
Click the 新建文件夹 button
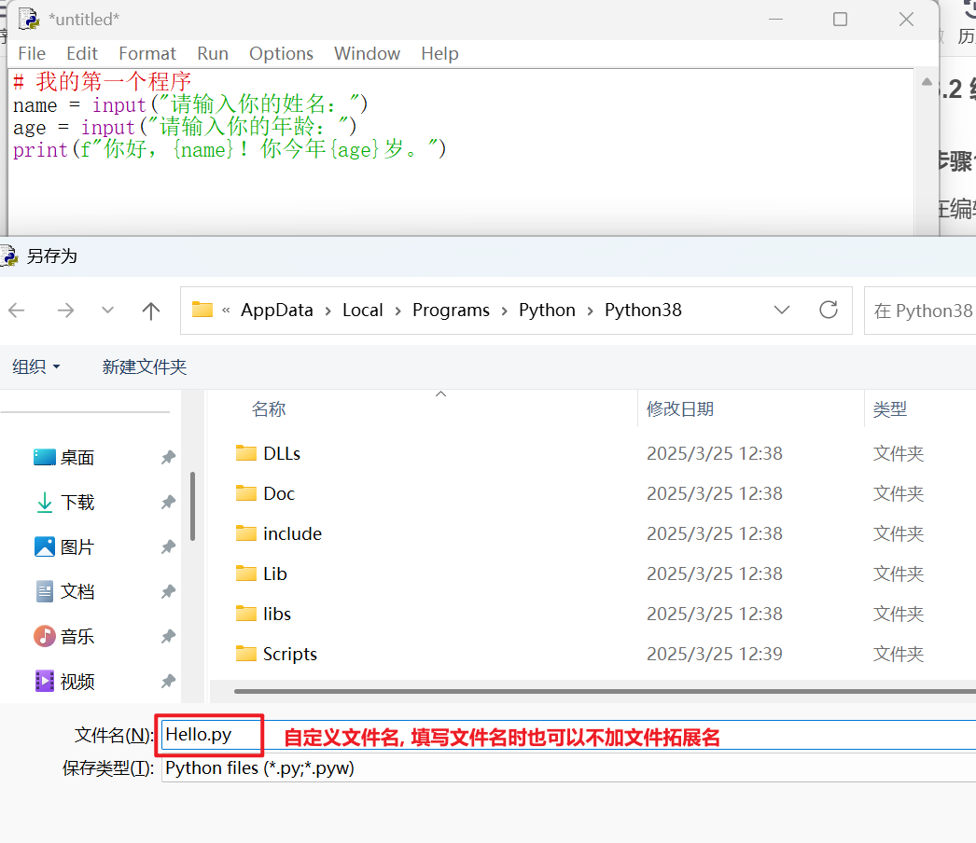coord(144,366)
